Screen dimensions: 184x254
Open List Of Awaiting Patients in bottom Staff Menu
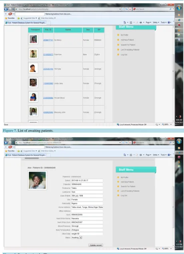(x=130, y=191)
